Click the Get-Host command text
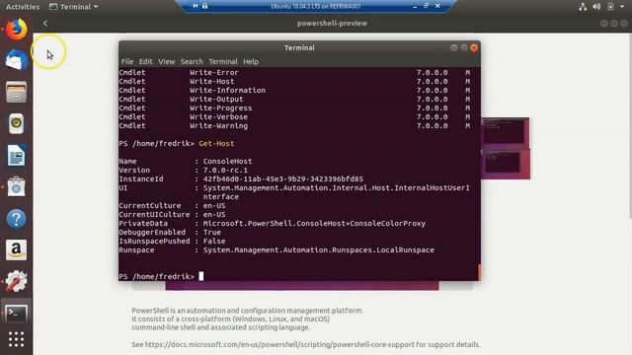This screenshot has height=355, width=632. click(216, 144)
